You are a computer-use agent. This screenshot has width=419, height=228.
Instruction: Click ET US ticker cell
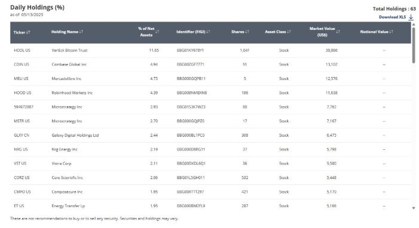[19, 206]
